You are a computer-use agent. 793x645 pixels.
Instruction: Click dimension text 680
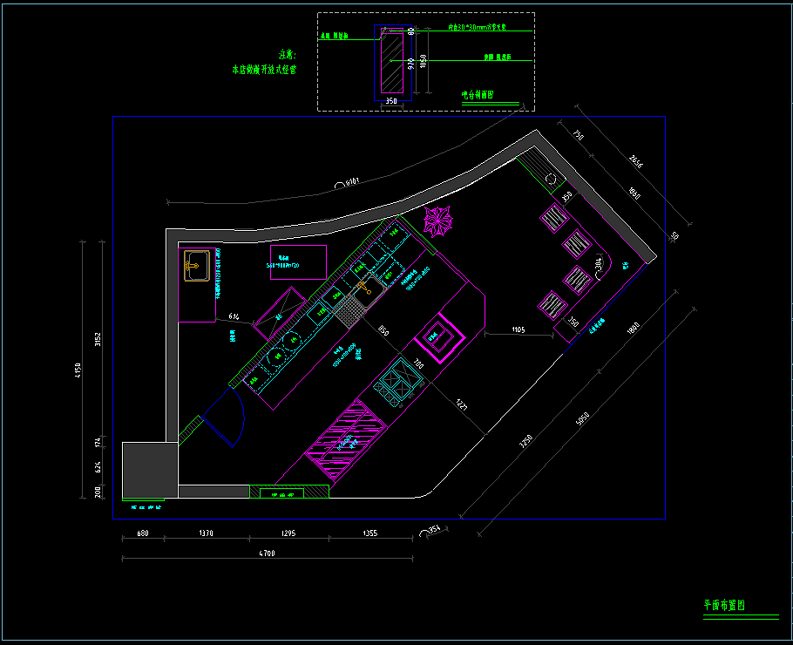point(143,533)
